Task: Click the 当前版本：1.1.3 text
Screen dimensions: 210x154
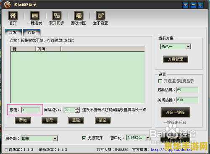Action: pyautogui.click(x=19, y=149)
